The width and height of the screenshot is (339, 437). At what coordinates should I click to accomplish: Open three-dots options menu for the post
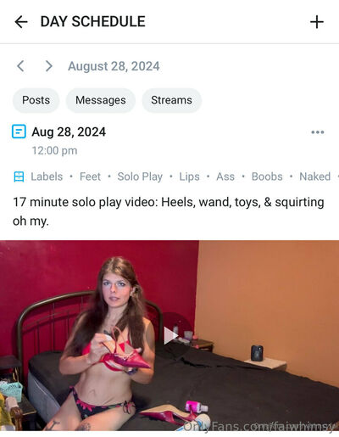coord(318,132)
